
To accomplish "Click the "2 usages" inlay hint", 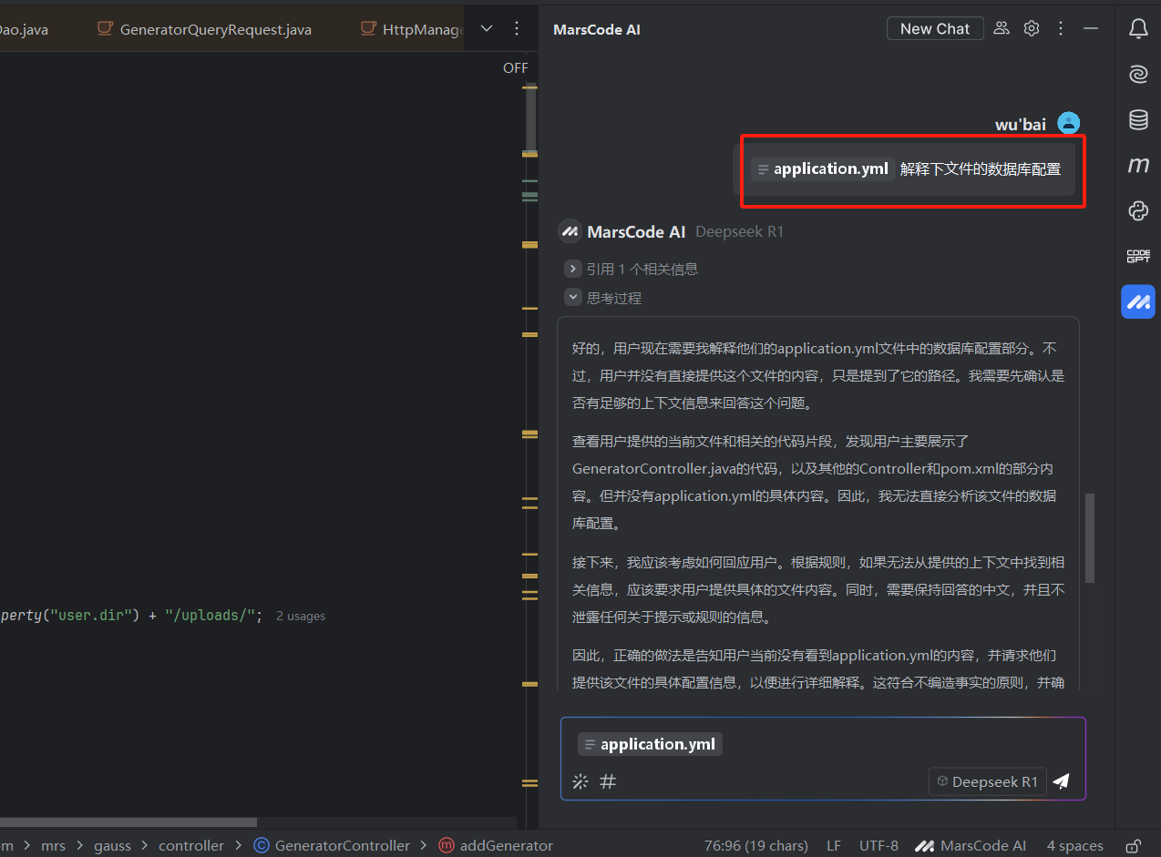I will point(301,617).
